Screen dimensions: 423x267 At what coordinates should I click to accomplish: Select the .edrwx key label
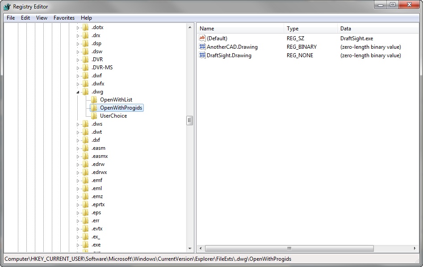click(99, 173)
